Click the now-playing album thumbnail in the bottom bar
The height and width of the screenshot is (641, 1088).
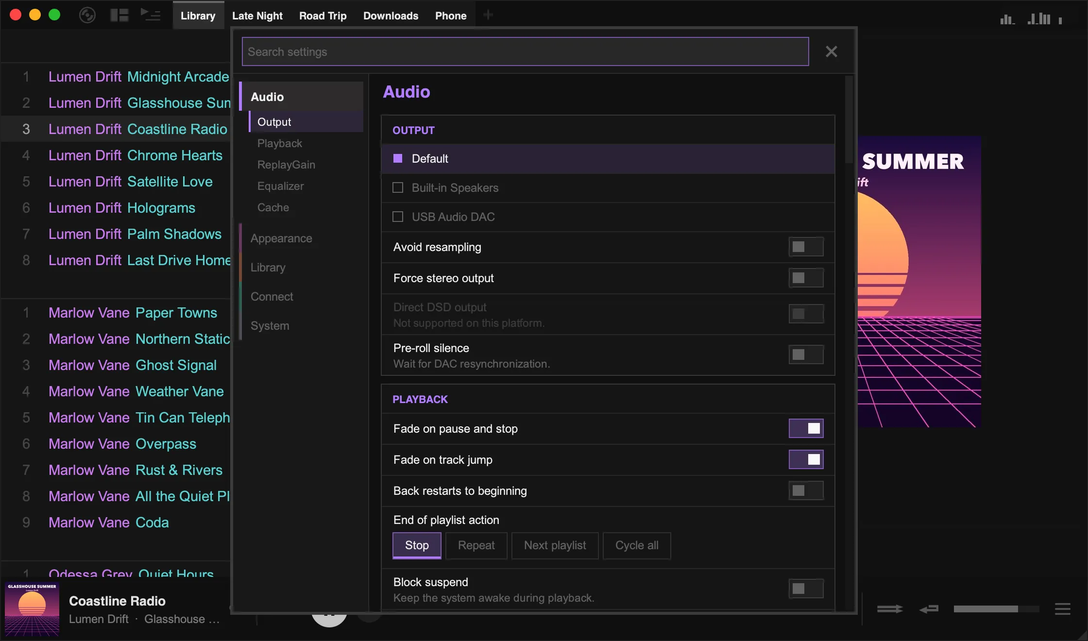pos(32,609)
